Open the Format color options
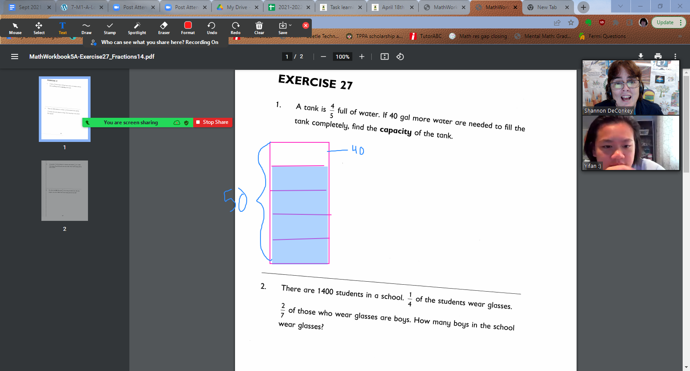This screenshot has width=690, height=371. (x=188, y=28)
